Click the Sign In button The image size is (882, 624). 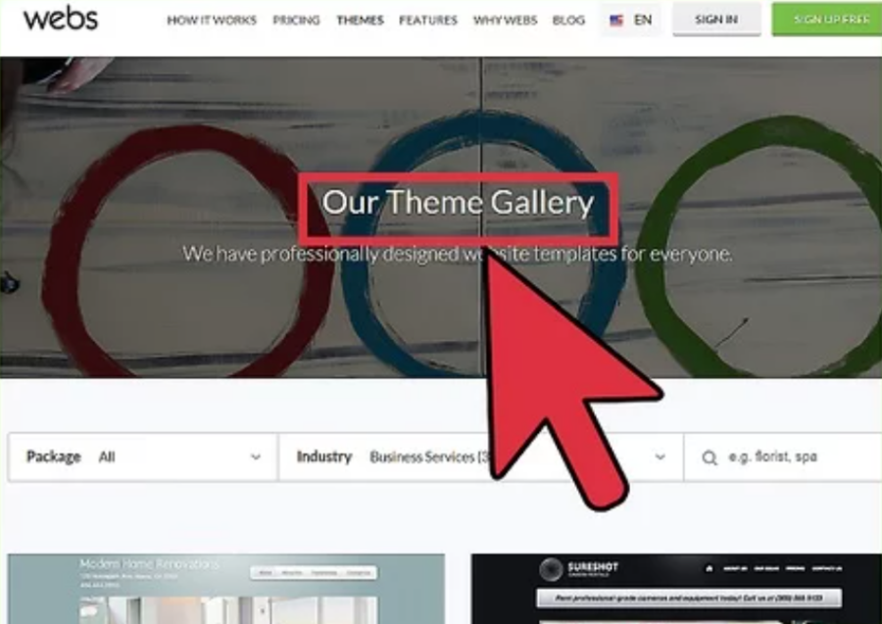point(716,20)
